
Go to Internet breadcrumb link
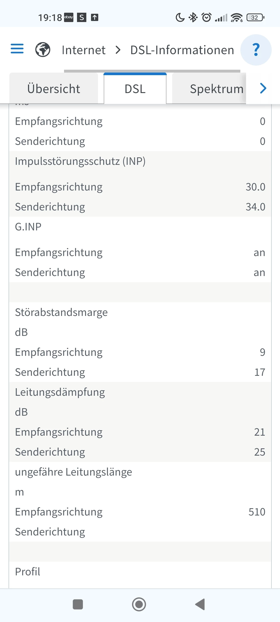[83, 50]
